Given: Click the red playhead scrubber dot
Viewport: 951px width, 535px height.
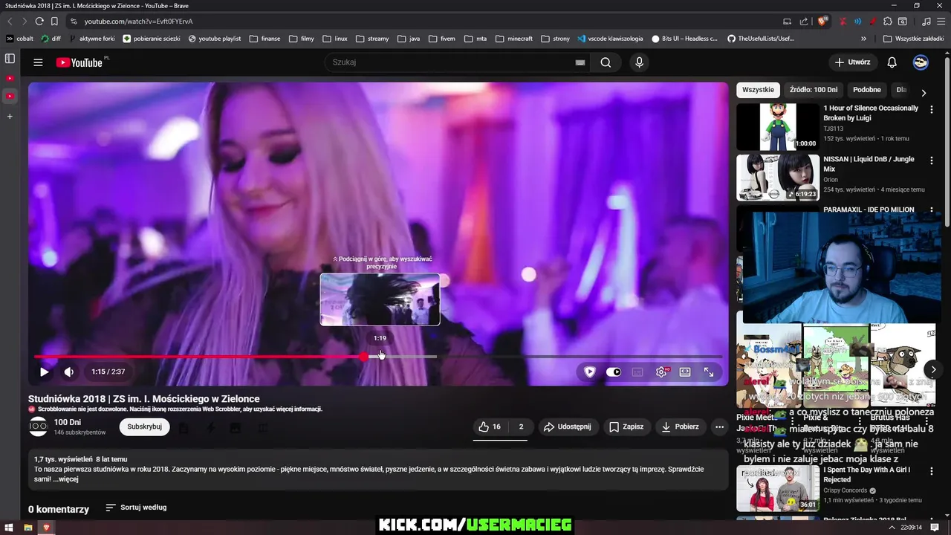Looking at the screenshot, I should pyautogui.click(x=363, y=357).
